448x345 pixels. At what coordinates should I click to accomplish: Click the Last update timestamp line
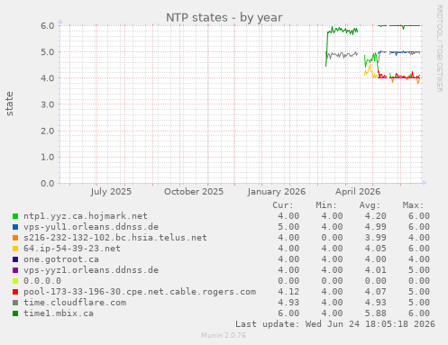[335, 324]
